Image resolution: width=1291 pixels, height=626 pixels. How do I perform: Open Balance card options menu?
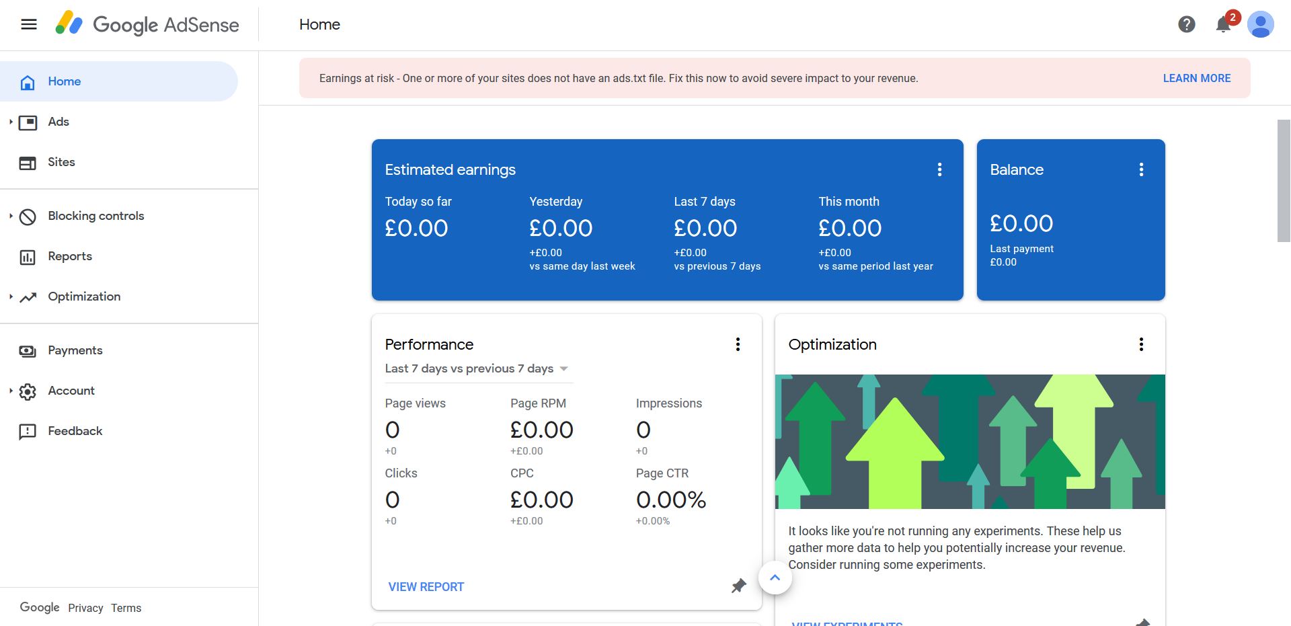pyautogui.click(x=1141, y=169)
